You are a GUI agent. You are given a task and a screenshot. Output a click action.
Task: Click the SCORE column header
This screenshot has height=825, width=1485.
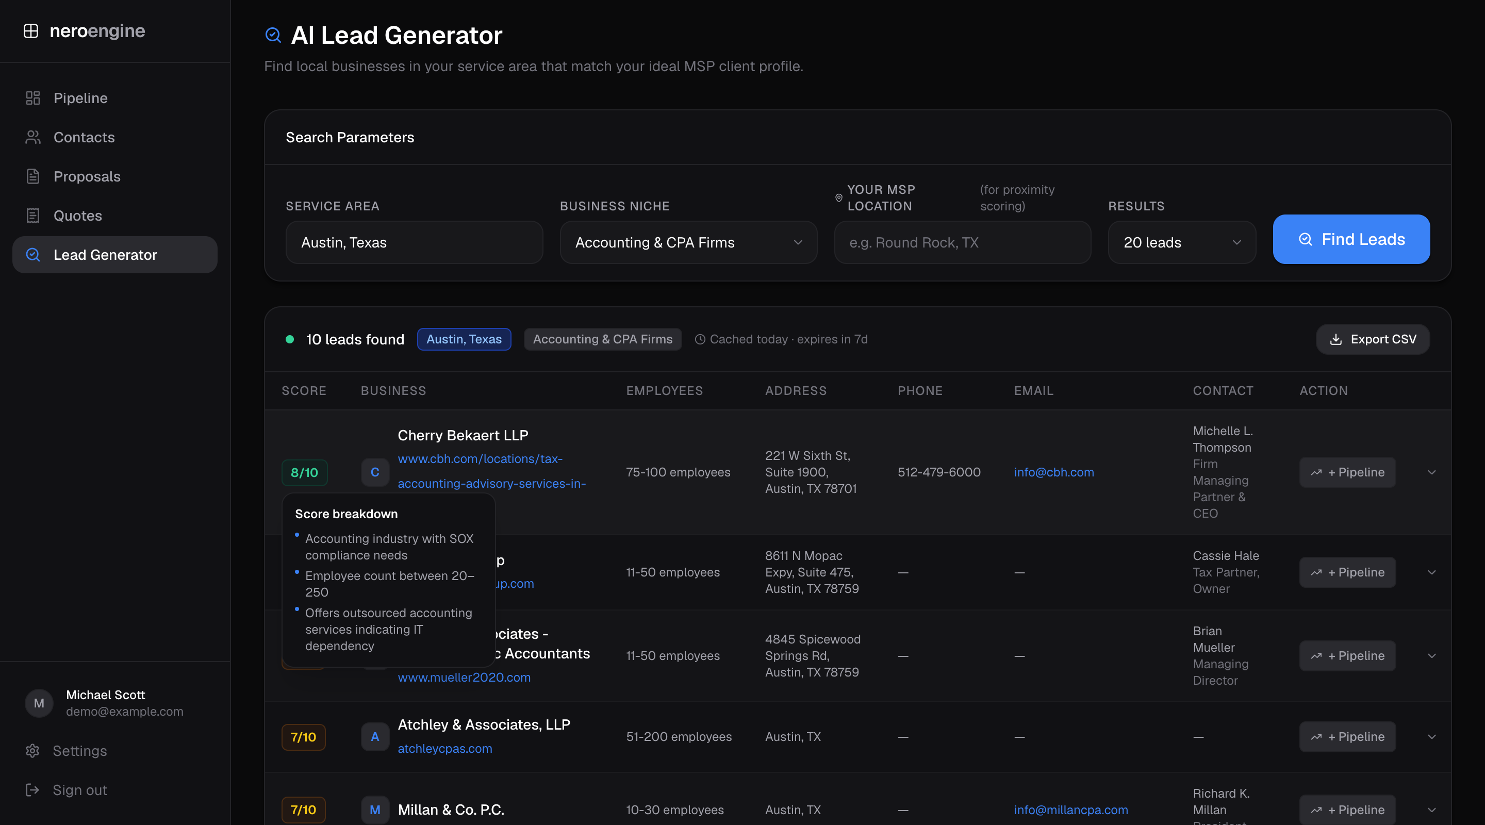pos(304,390)
